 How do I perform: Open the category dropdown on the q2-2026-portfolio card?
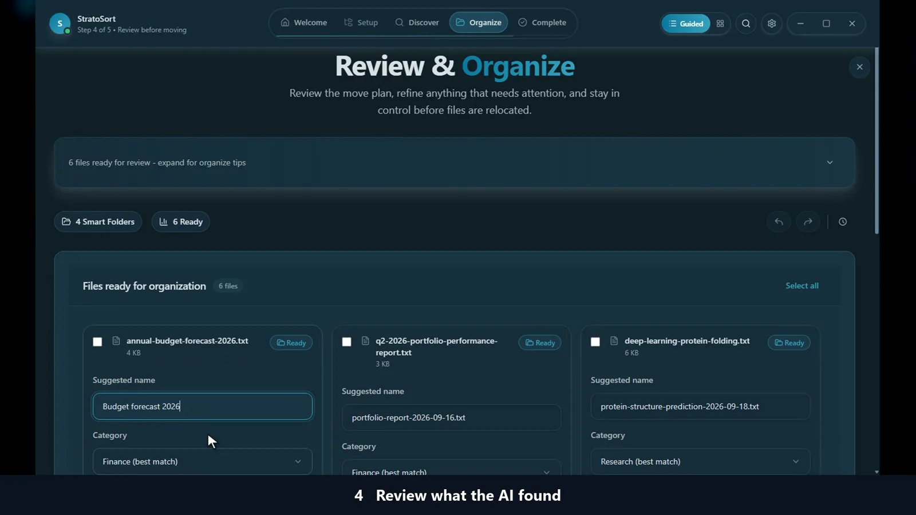coord(451,468)
